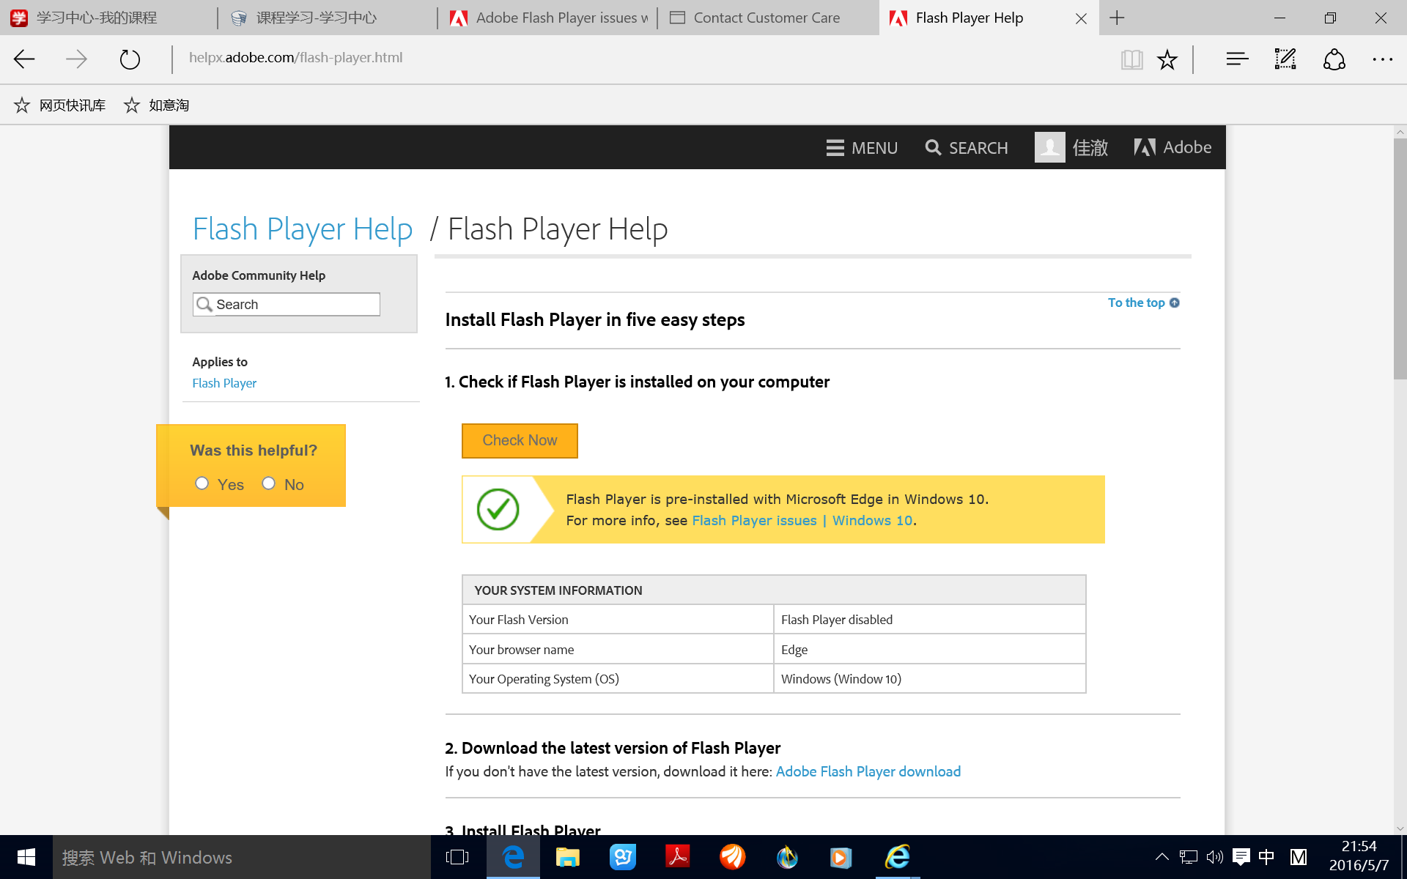Select No for Was this helpful
The width and height of the screenshot is (1407, 879).
click(269, 483)
